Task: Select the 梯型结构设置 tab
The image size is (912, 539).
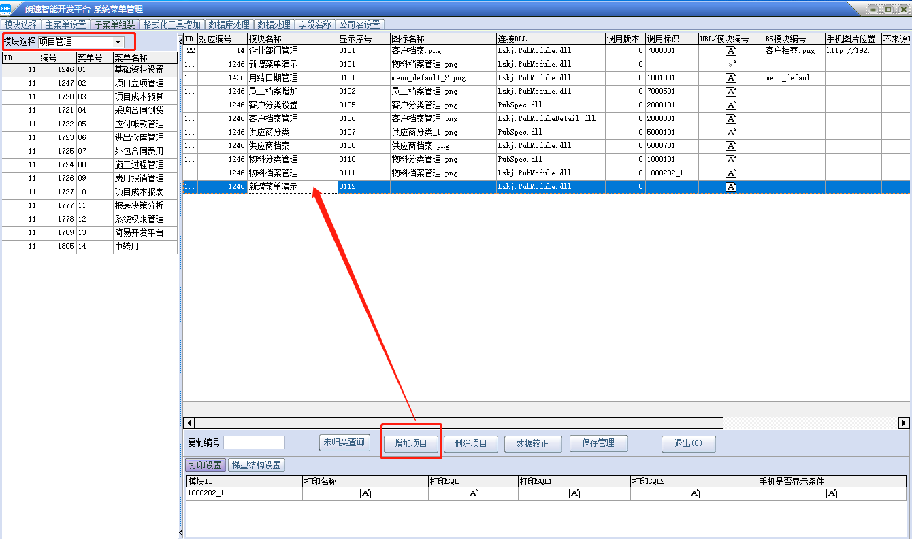Action: (x=257, y=466)
